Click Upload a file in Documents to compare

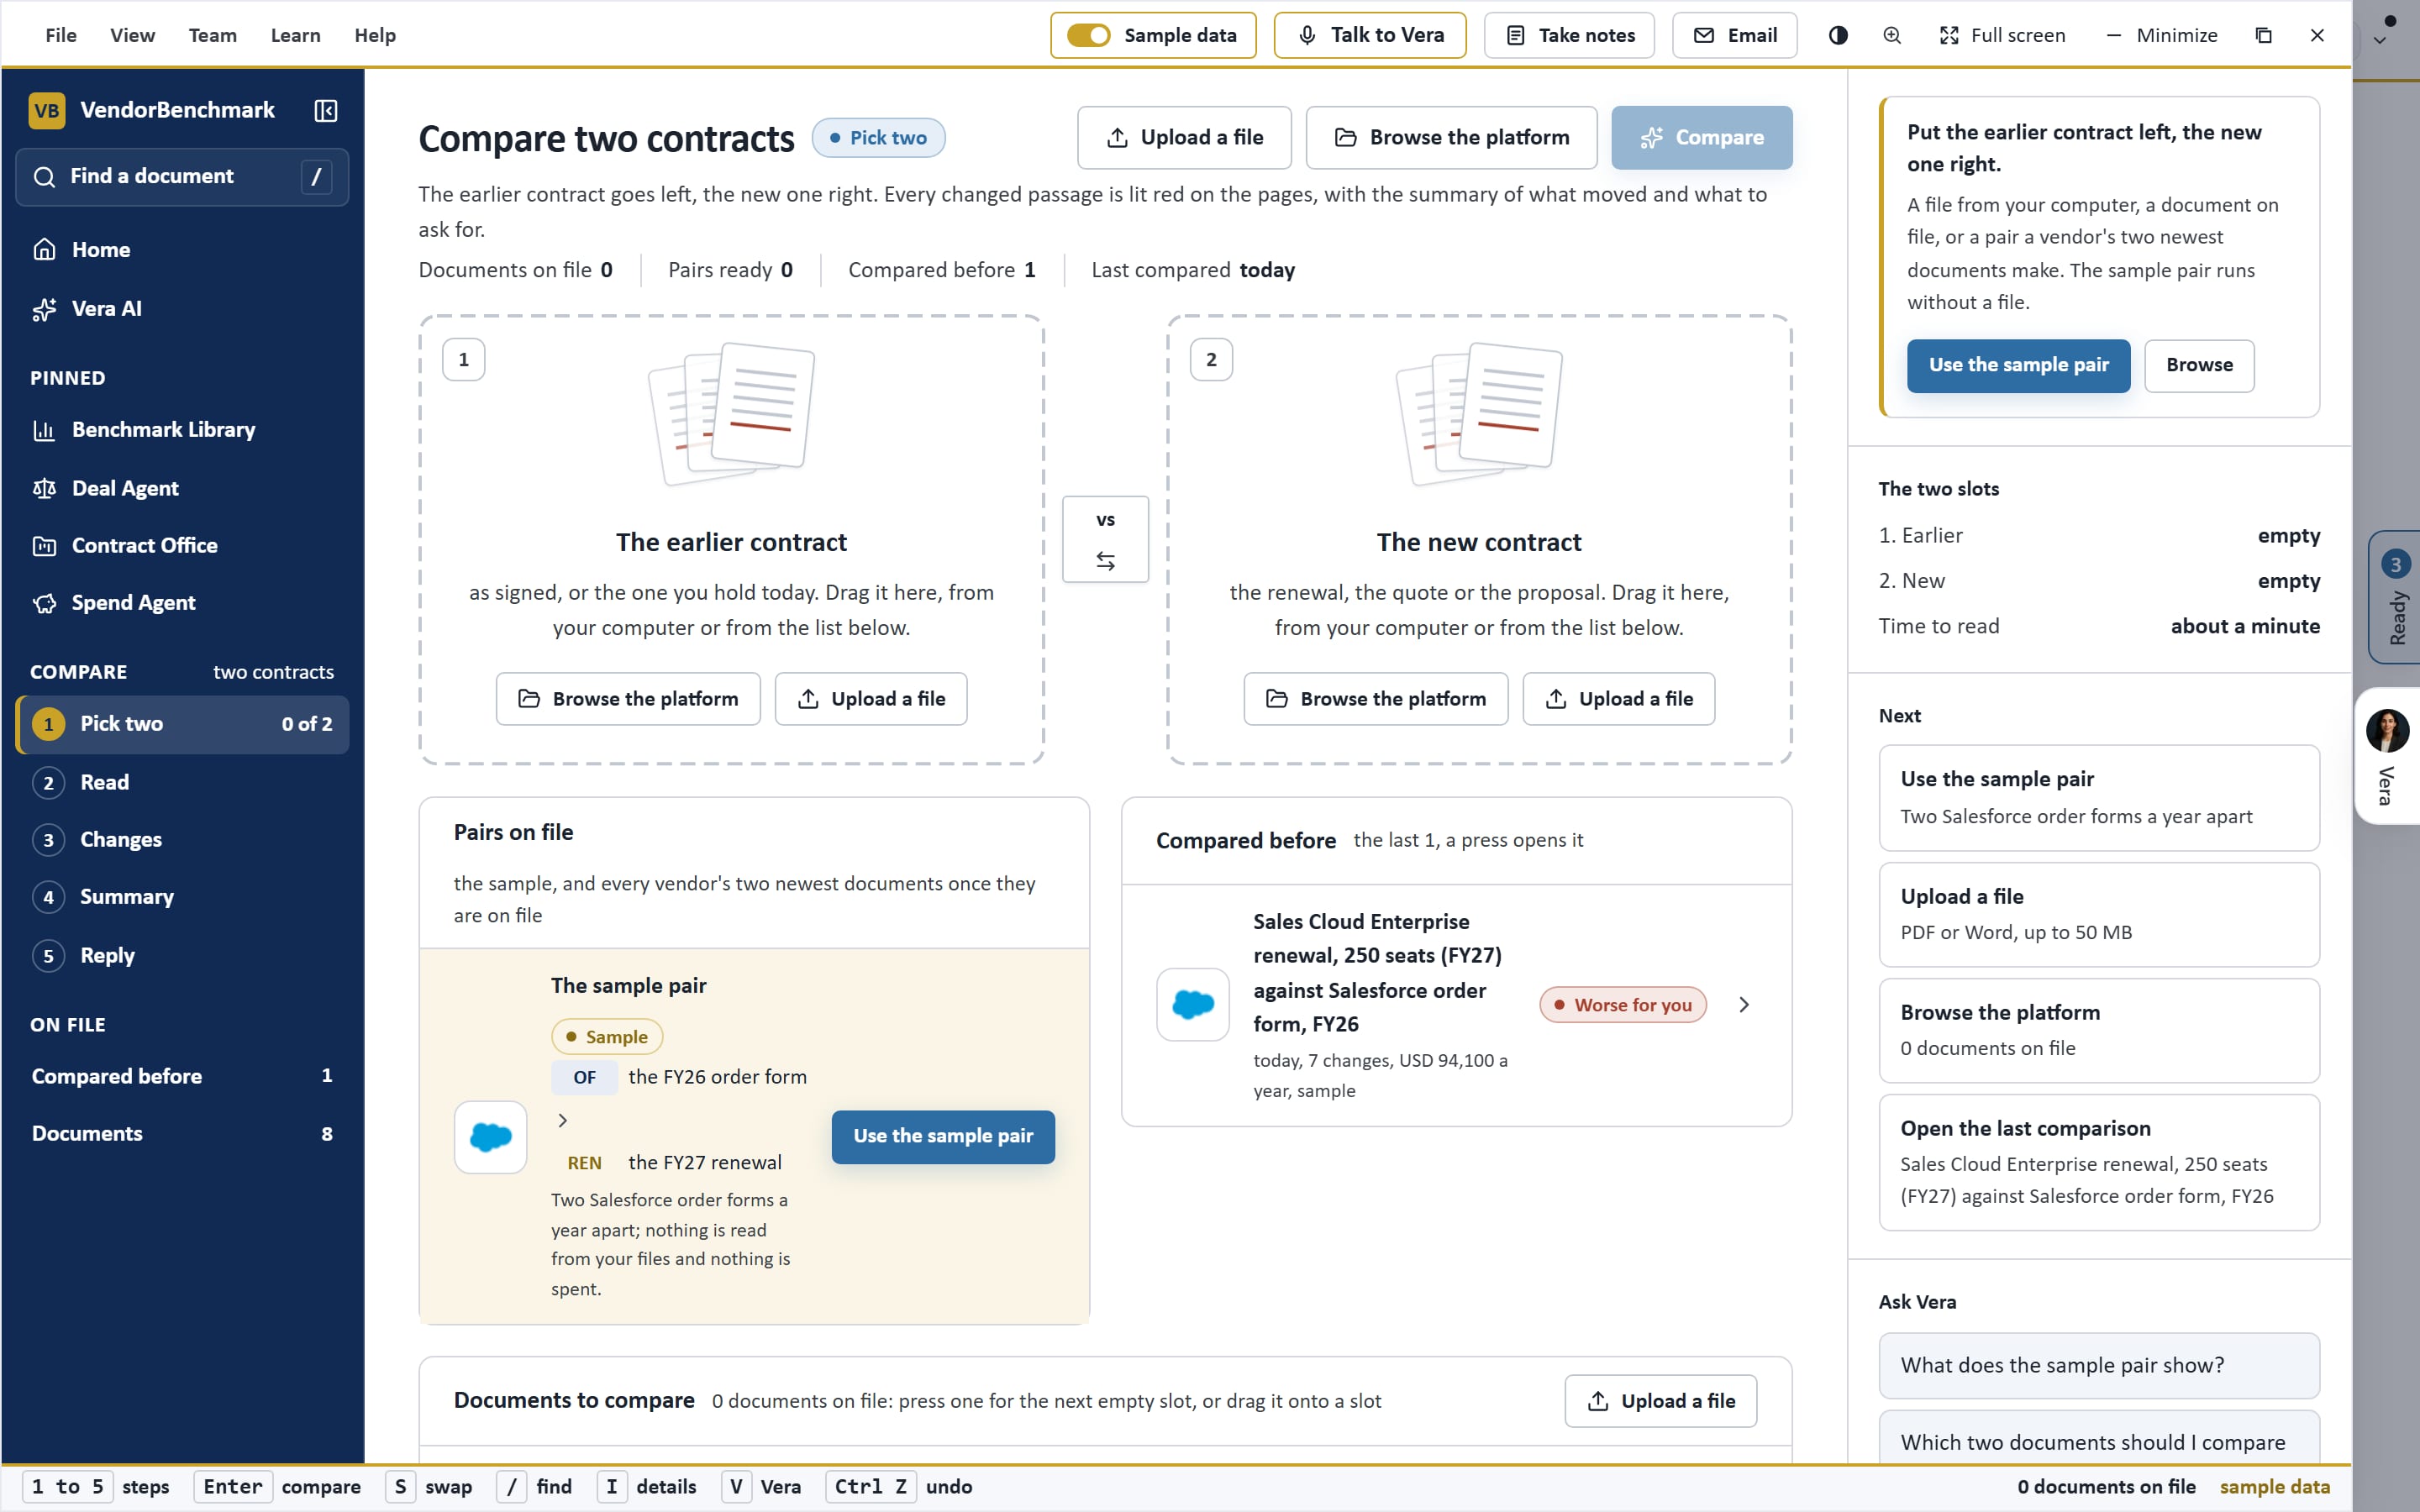pos(1660,1400)
